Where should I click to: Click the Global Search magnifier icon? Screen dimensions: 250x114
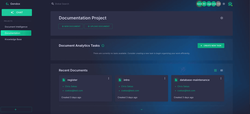[53, 4]
